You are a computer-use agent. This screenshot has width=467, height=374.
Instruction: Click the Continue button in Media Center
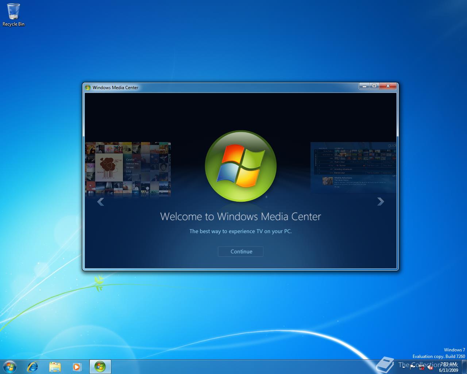pyautogui.click(x=240, y=251)
